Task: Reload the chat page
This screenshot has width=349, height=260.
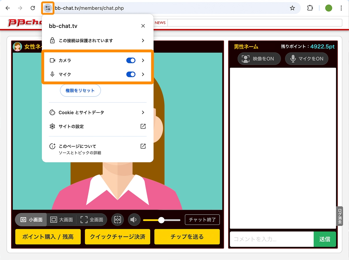Action: (33, 8)
